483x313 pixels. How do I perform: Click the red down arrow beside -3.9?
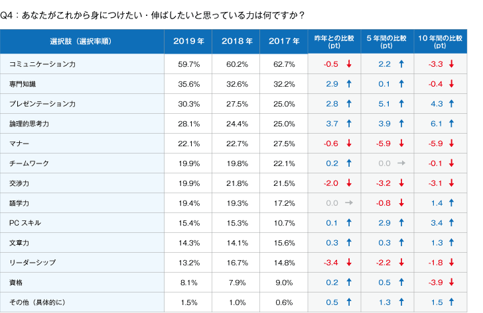[451, 283]
